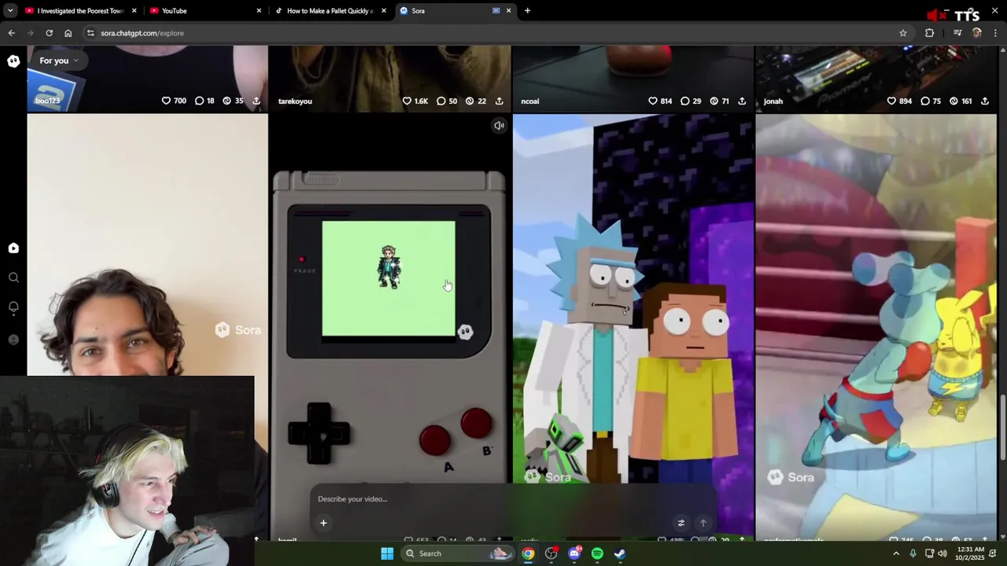The width and height of the screenshot is (1007, 566).
Task: Share jonah's video
Action: pos(985,101)
